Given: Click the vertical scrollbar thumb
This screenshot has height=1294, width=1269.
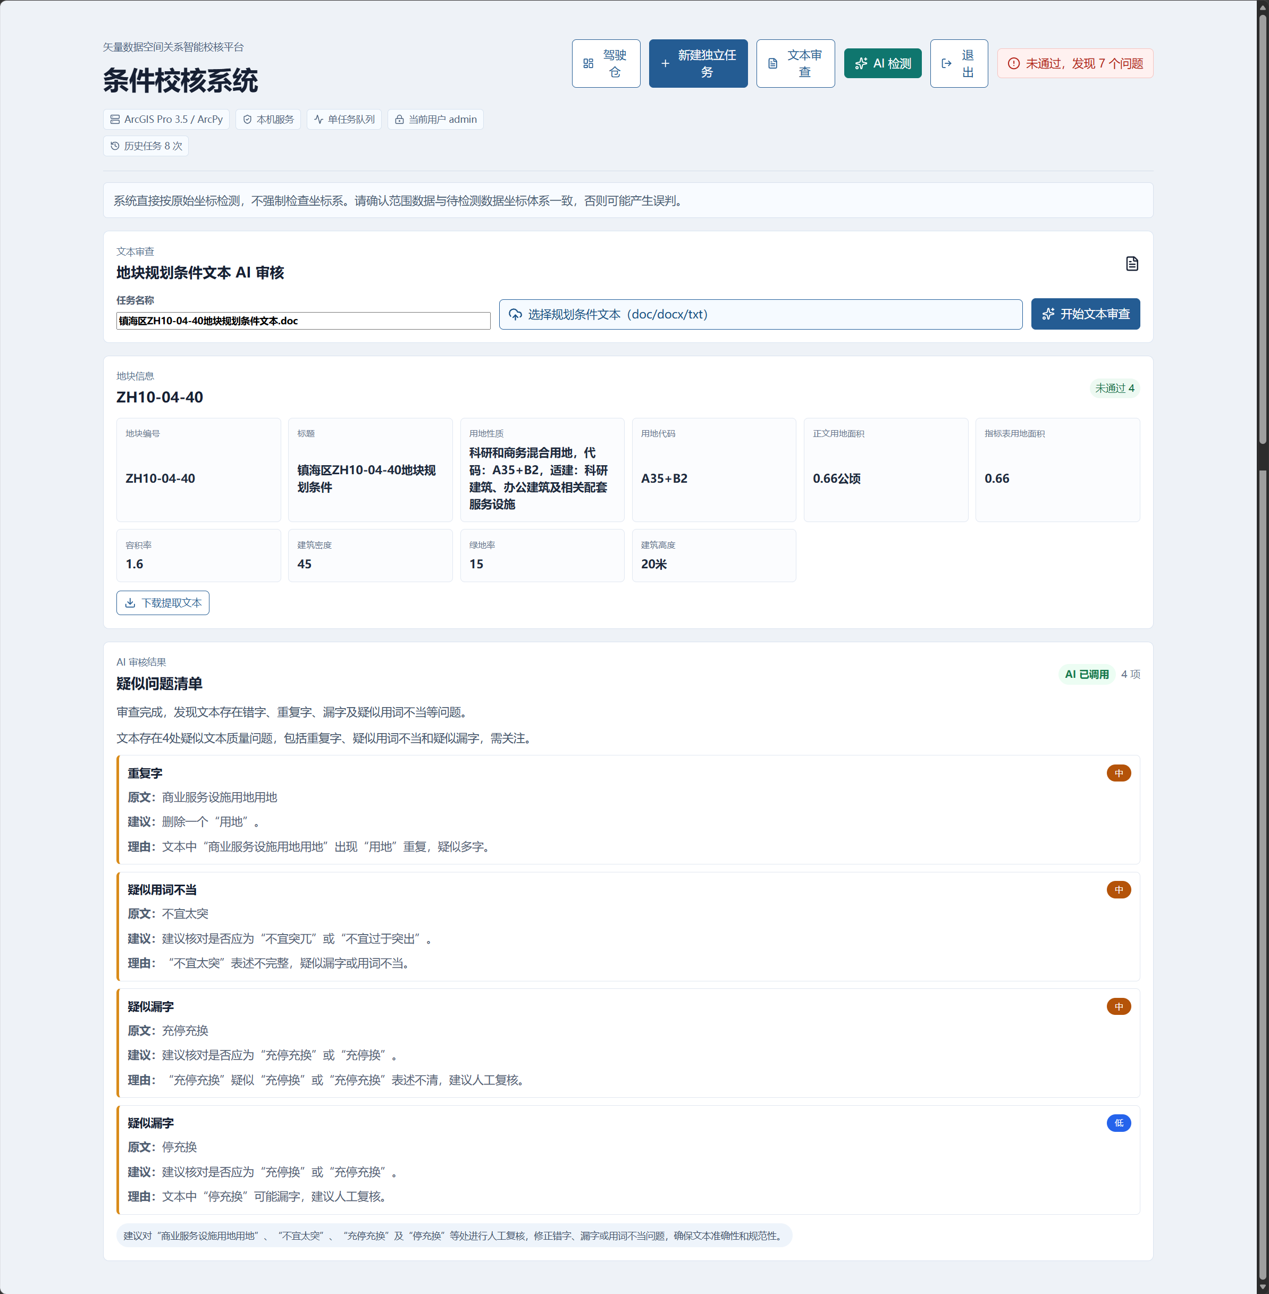Looking at the screenshot, I should point(1262,230).
